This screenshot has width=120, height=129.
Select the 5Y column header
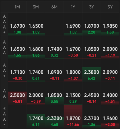[110, 7]
